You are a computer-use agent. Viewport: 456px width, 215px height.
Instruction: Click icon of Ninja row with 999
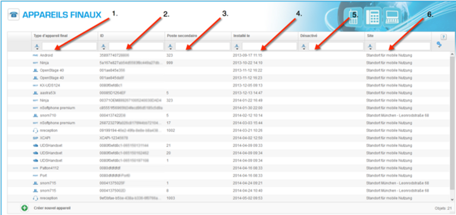point(35,63)
